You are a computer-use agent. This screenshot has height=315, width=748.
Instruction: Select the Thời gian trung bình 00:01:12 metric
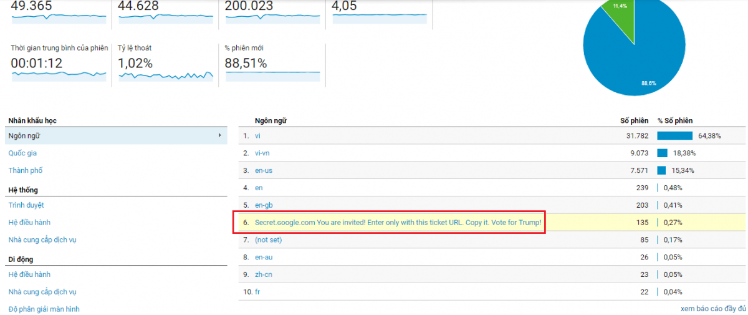59,63
